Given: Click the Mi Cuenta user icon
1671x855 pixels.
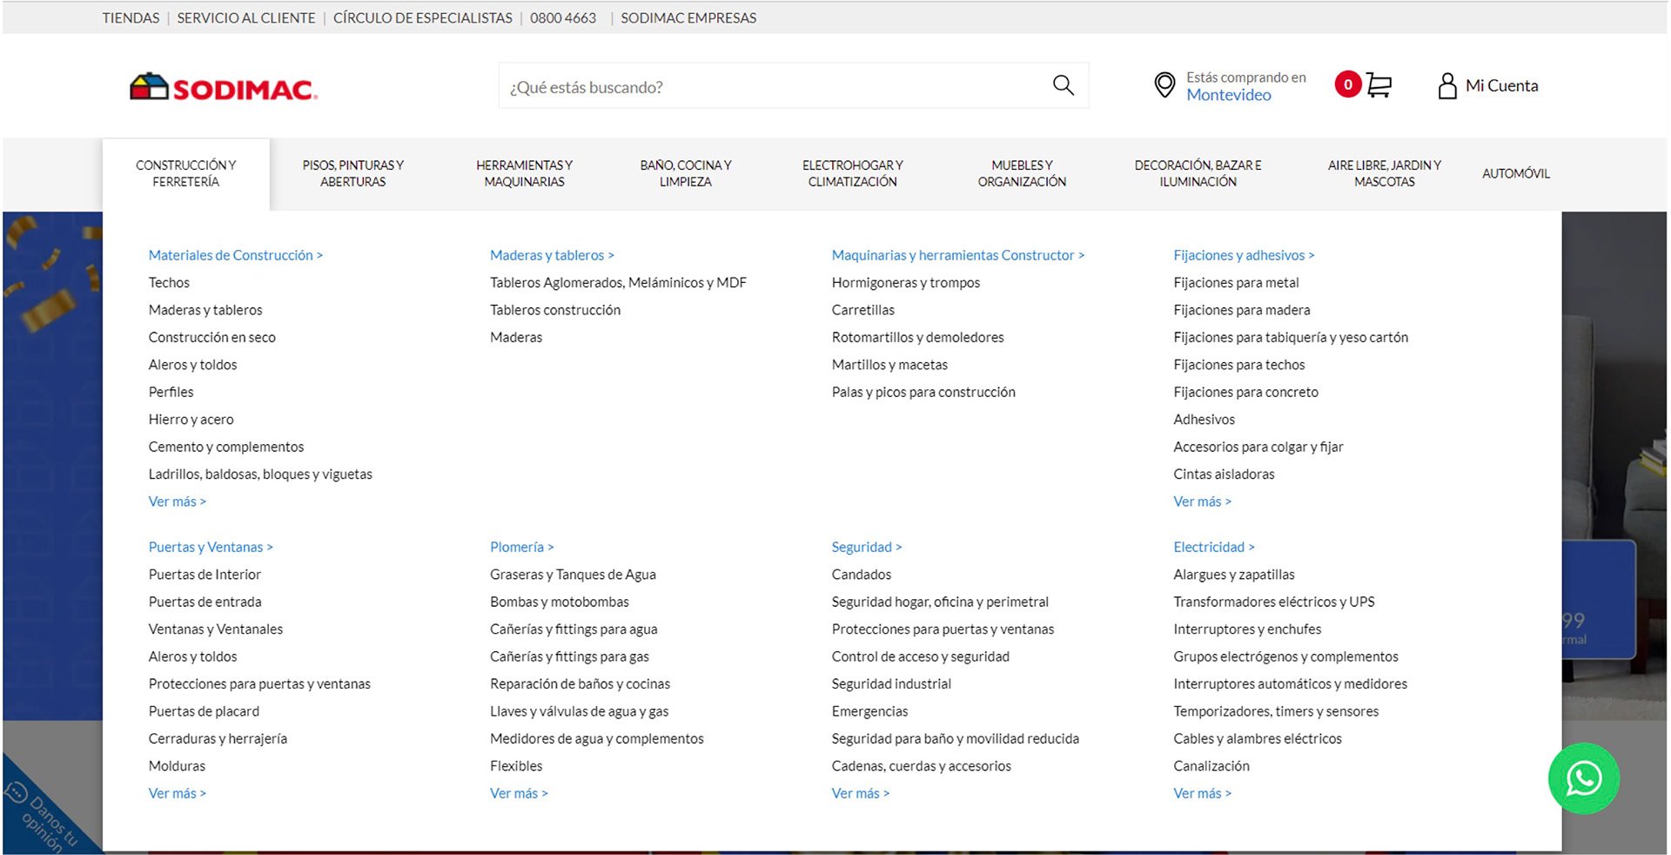Looking at the screenshot, I should (1446, 85).
